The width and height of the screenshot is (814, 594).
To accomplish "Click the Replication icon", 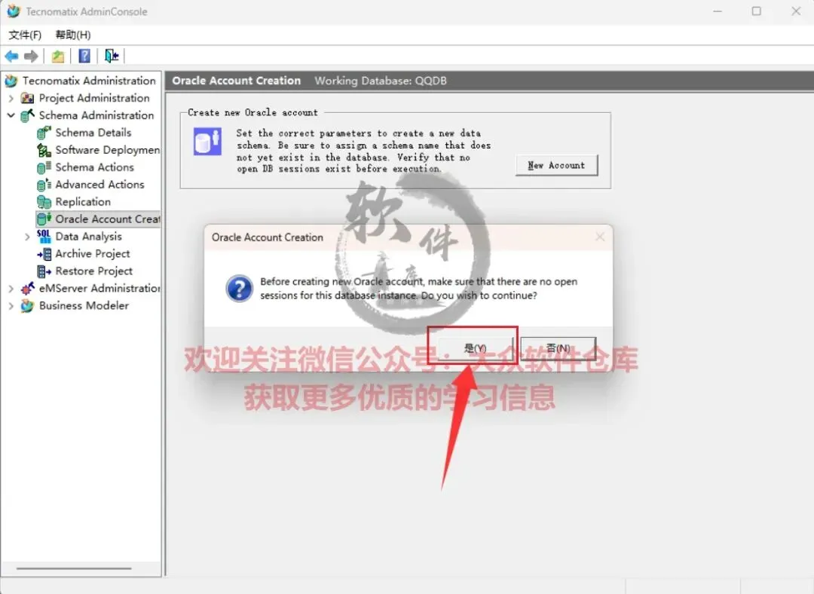I will (x=44, y=202).
